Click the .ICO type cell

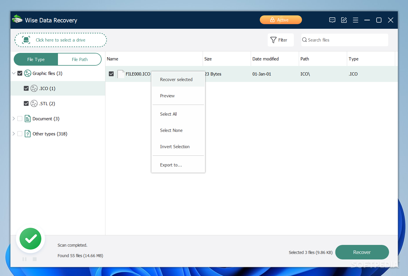pyautogui.click(x=353, y=74)
